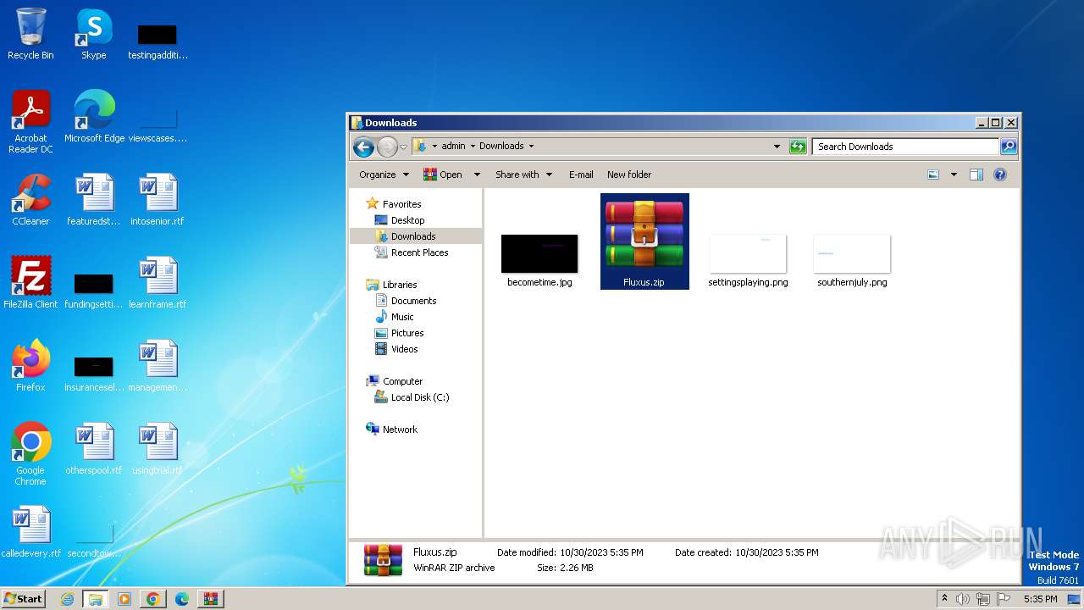Select the testingadditi... desktop file
The width and height of the screenshot is (1084, 610).
tap(158, 41)
